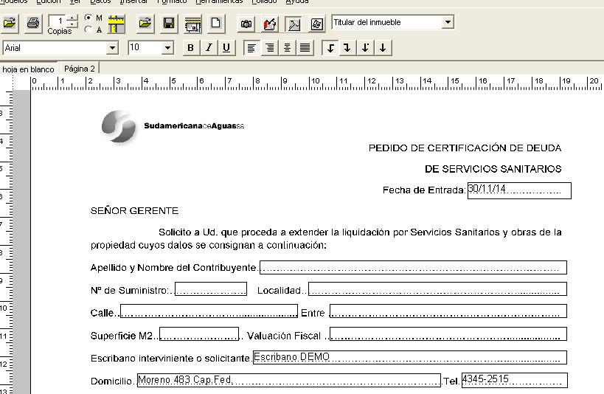Screen dimensions: 604x394
Task: Open the font size 10 dropdown
Action: (167, 48)
